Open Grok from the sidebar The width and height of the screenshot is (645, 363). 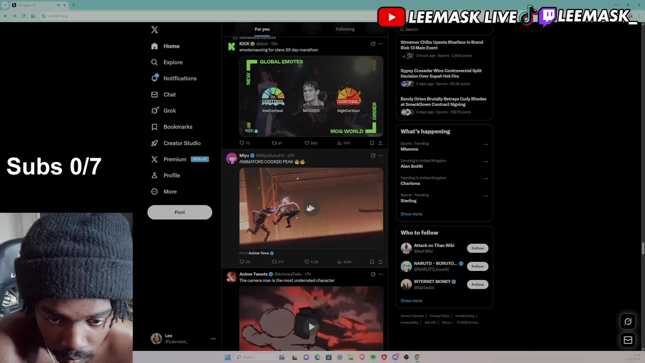pos(163,110)
